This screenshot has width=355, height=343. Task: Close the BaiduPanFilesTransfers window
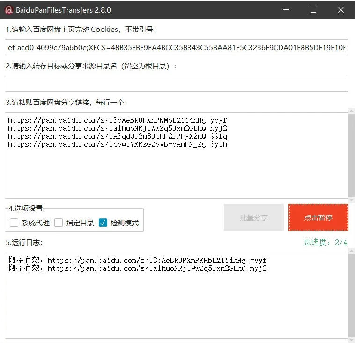point(341,10)
